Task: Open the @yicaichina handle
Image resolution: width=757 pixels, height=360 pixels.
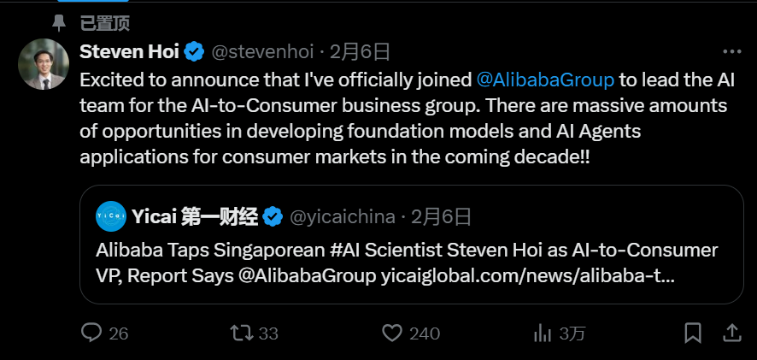Action: (343, 217)
